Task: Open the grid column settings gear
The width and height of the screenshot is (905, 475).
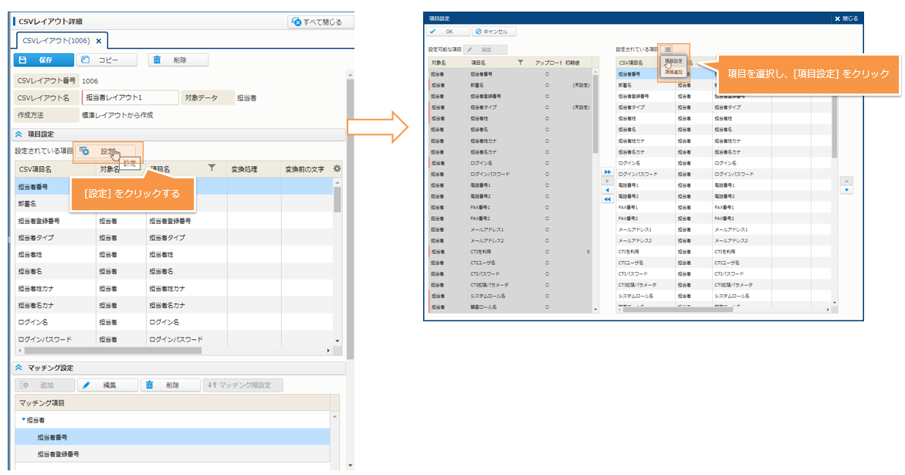Action: (x=337, y=168)
